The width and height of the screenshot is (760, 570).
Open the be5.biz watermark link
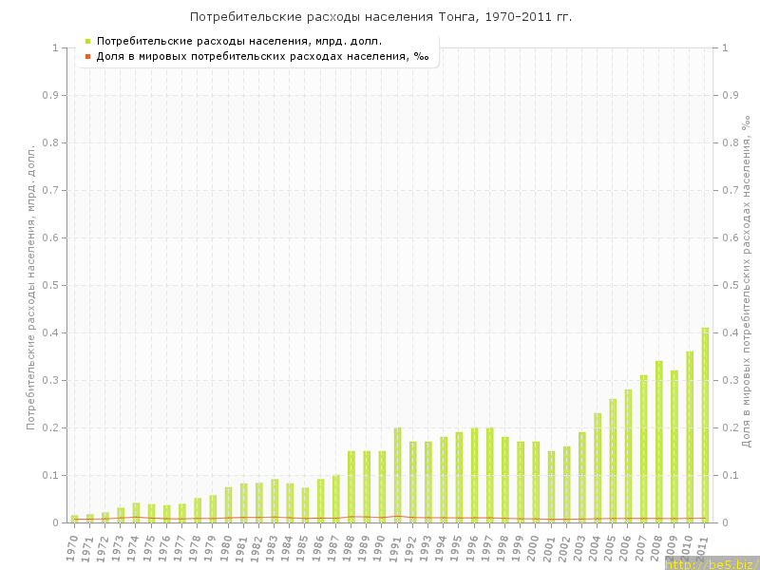(711, 563)
